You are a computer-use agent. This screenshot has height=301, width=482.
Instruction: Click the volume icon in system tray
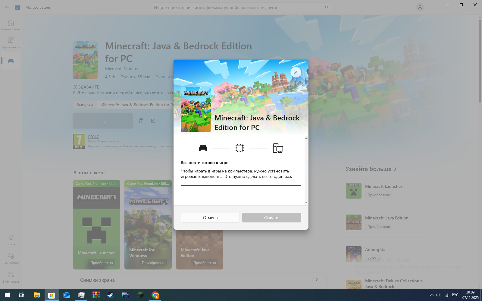[x=439, y=295]
